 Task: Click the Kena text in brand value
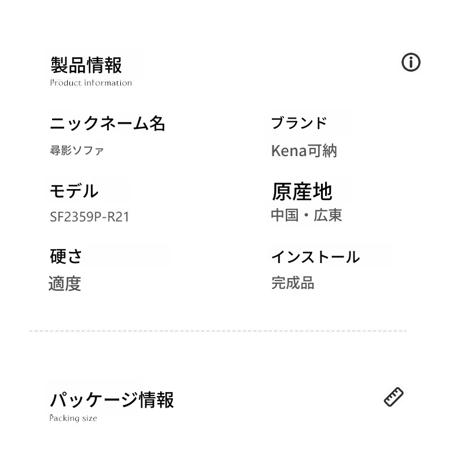pos(289,151)
